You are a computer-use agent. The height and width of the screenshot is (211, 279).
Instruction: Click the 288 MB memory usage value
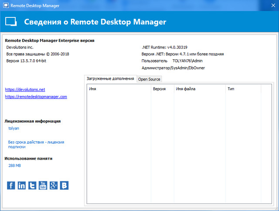click(x=14, y=166)
